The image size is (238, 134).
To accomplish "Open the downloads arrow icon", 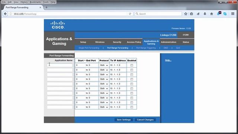I will (x=205, y=14).
